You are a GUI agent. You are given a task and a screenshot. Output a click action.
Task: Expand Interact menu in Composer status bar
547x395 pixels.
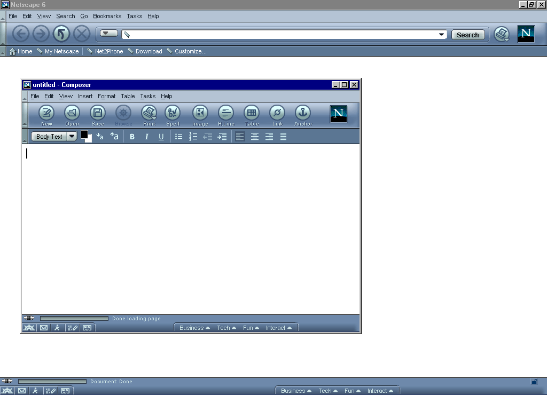tap(279, 328)
